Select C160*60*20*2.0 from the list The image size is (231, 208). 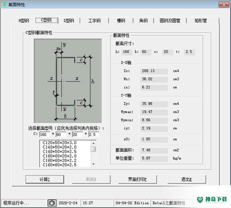click(x=59, y=156)
